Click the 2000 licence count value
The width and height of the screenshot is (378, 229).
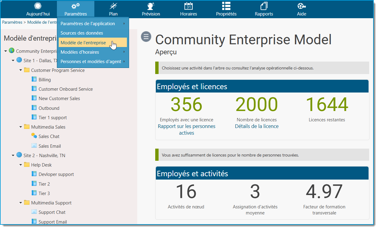click(257, 104)
